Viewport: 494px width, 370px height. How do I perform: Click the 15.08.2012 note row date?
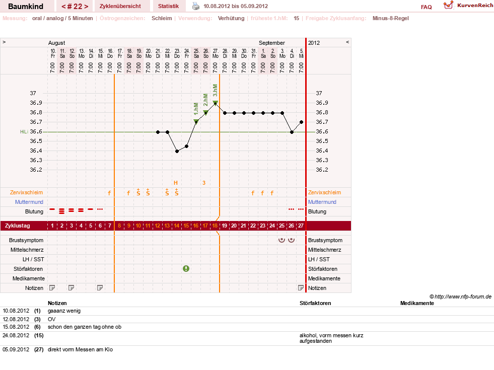click(x=16, y=327)
